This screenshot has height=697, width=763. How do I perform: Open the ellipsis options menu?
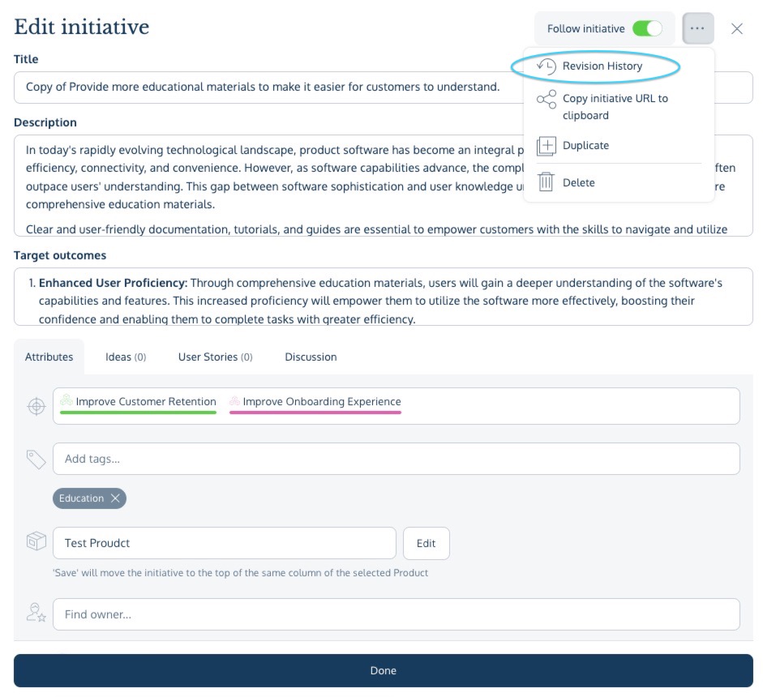point(698,28)
